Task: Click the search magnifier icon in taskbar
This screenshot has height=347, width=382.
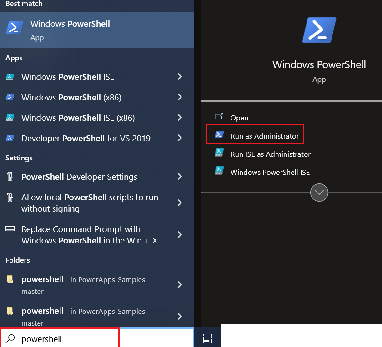Action: pyautogui.click(x=11, y=339)
